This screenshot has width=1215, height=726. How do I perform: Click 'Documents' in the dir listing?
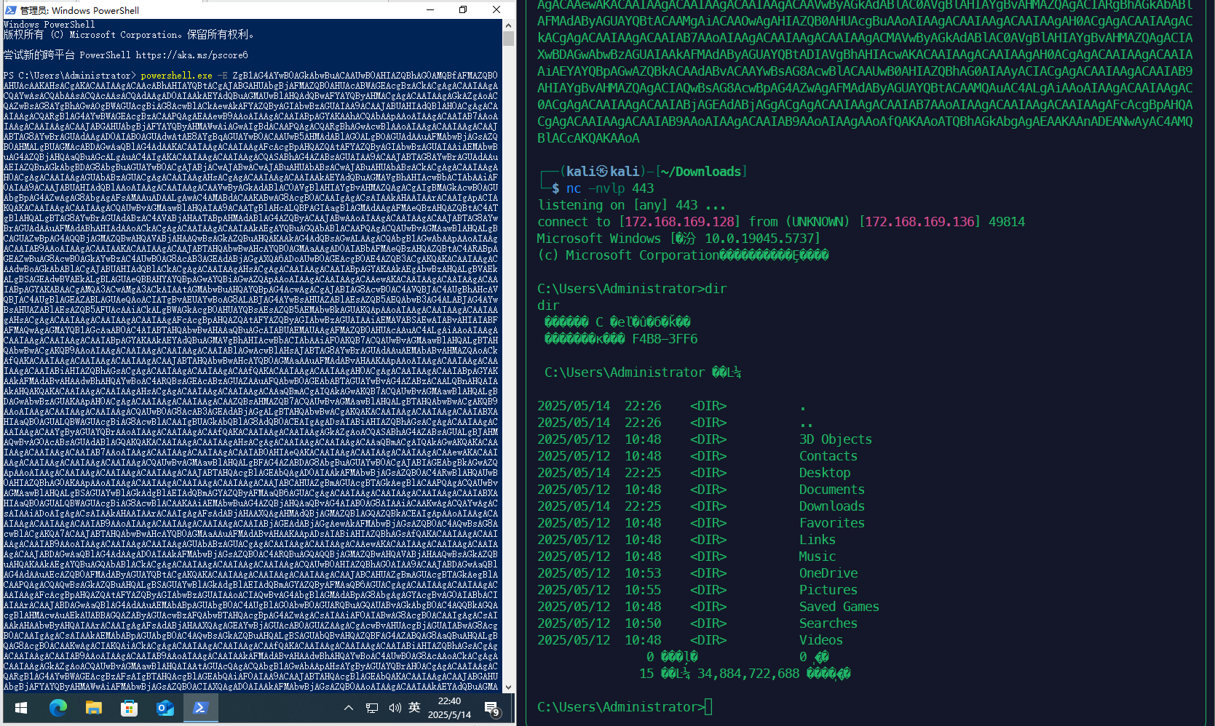(832, 490)
